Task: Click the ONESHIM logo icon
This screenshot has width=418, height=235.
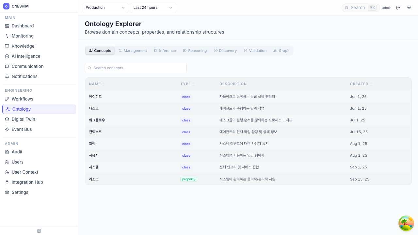Action: coord(7,6)
